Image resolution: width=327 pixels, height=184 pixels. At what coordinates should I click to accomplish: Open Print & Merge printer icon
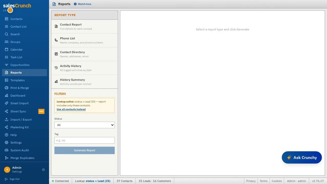coord(6,88)
